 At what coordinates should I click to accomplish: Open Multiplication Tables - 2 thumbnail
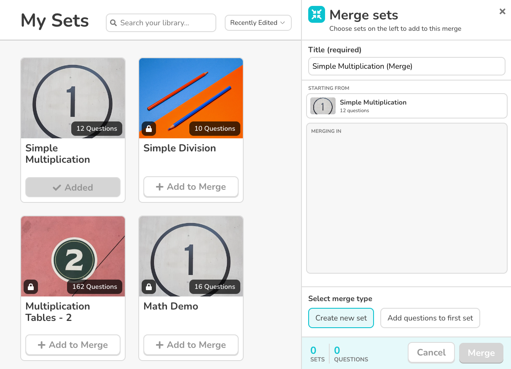(x=73, y=256)
